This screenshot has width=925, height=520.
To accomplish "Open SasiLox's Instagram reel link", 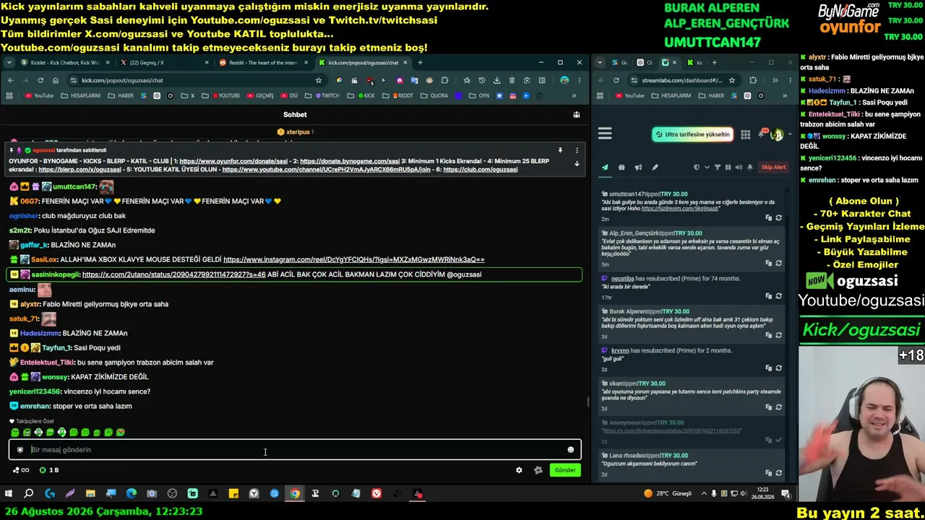I will coord(353,259).
